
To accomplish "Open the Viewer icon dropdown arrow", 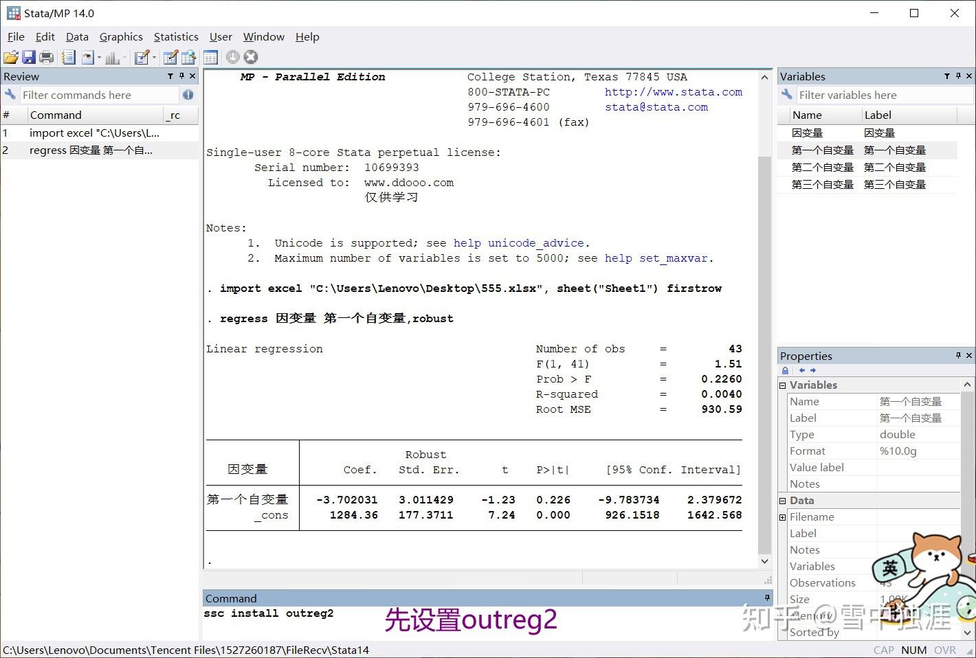I will click(x=99, y=58).
